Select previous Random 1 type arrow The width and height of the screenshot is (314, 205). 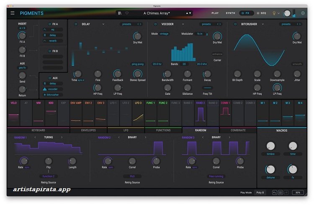[x=35, y=138]
